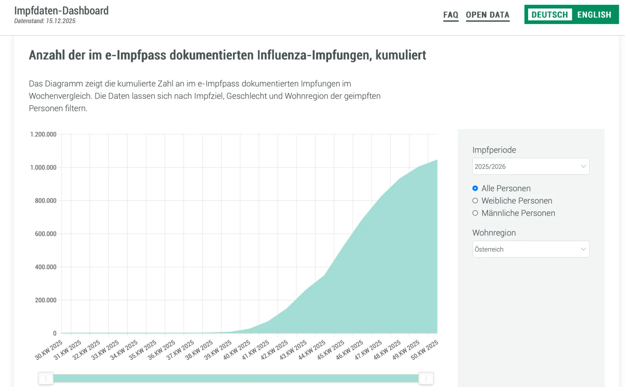Switch language to ENGLISH
Screen dimensions: 625x387
pos(594,14)
